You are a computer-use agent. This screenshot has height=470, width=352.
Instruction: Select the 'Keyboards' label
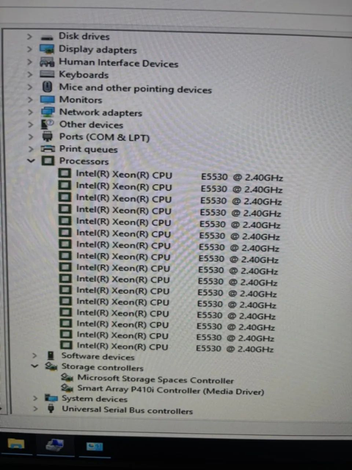point(84,75)
